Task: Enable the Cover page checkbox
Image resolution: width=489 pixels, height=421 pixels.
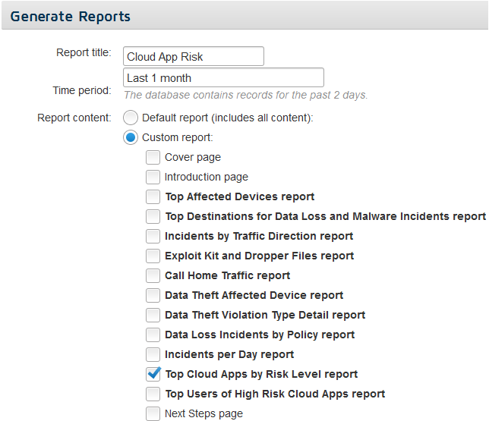Action: tap(153, 157)
